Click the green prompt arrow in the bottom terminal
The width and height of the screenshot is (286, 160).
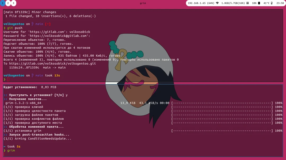pyautogui.click(x=4, y=150)
